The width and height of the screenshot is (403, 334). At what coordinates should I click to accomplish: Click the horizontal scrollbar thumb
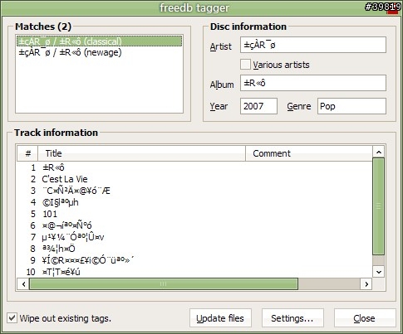[164, 284]
